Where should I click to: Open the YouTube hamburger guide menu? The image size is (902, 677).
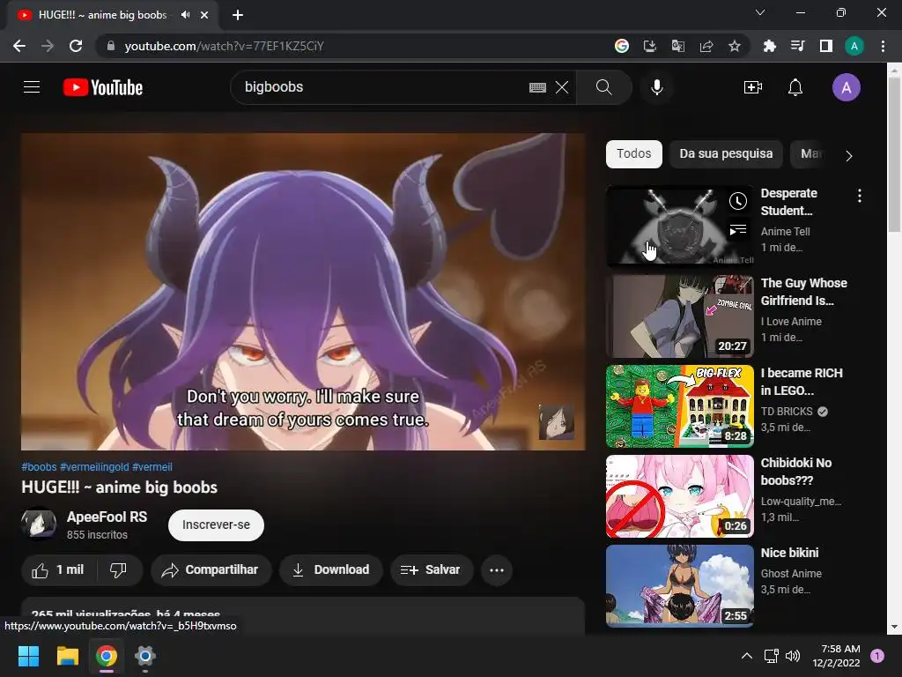[32, 87]
